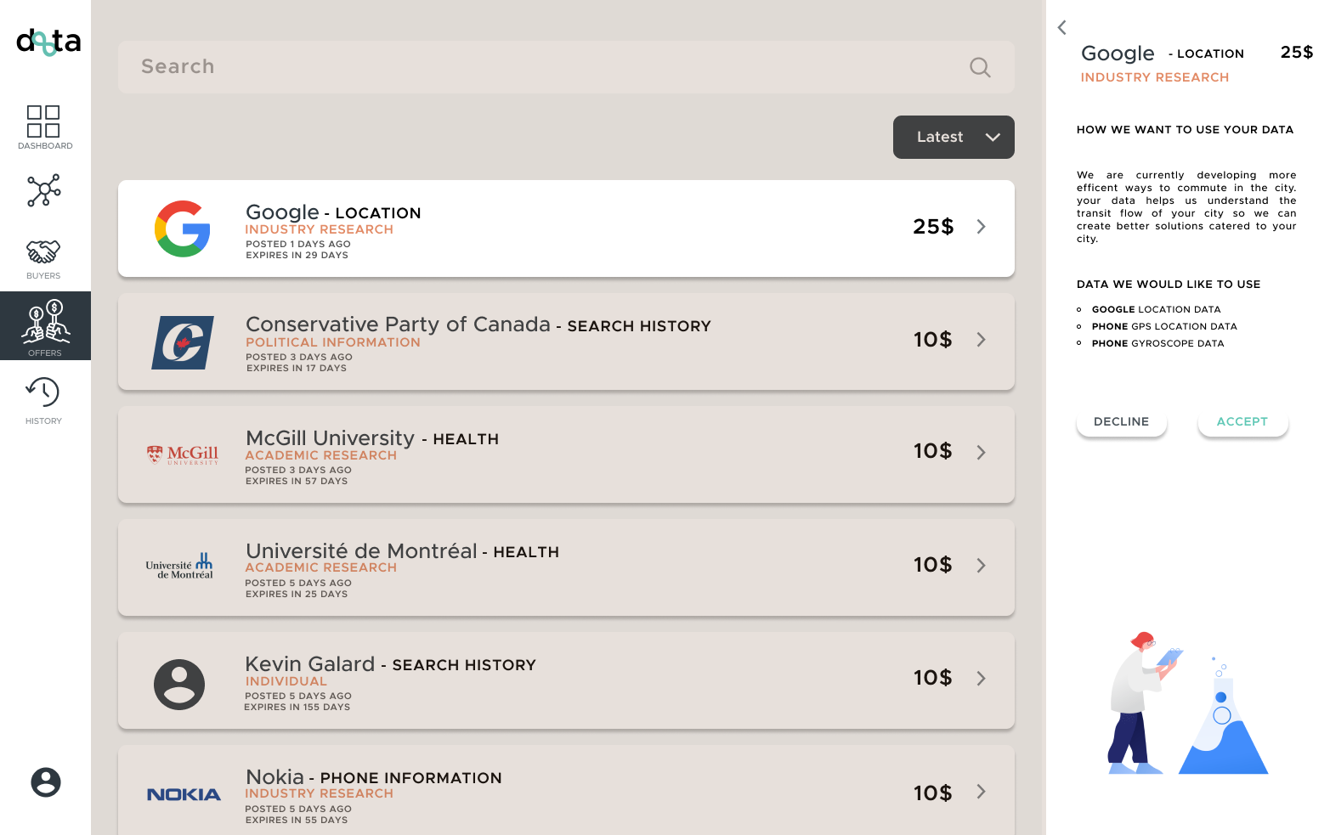
Task: Select the Offers sidebar item
Action: click(45, 326)
